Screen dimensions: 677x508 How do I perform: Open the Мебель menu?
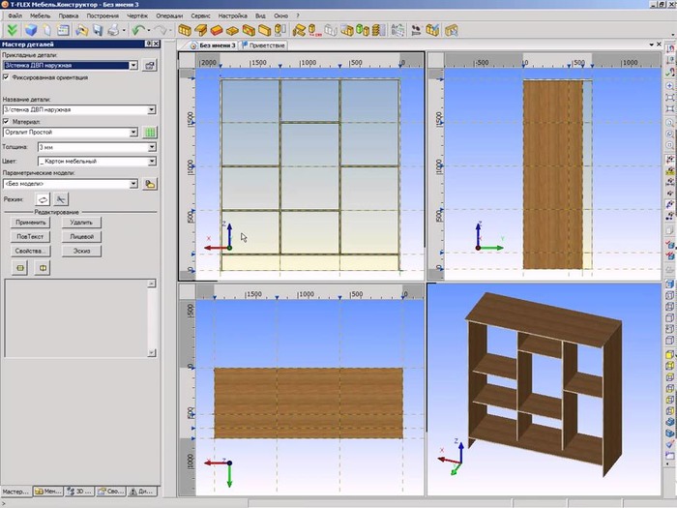point(41,15)
